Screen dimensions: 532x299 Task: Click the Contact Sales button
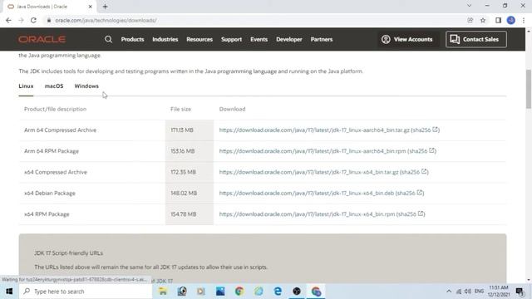pos(476,39)
